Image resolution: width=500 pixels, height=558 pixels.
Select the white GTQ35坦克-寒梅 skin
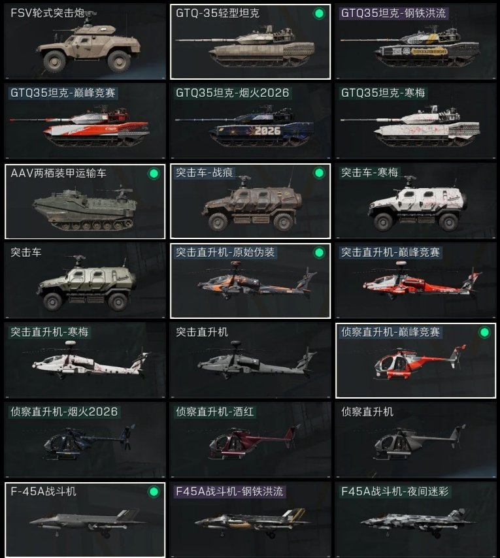[416, 121]
